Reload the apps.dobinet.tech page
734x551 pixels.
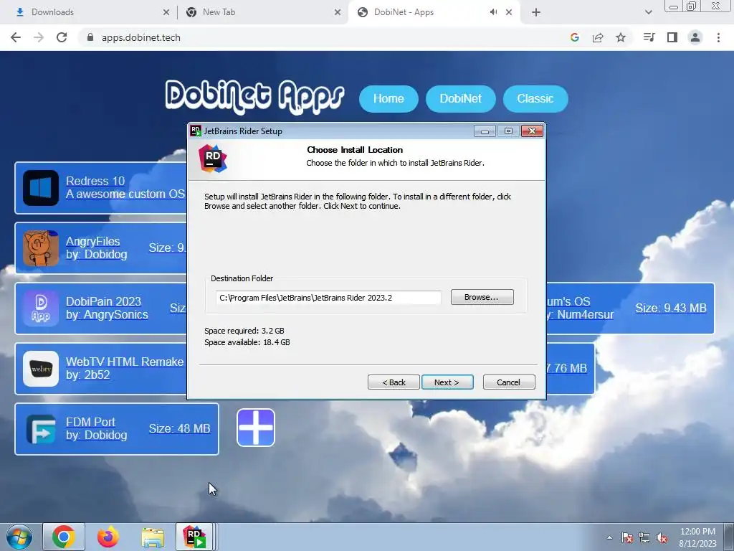tap(62, 37)
